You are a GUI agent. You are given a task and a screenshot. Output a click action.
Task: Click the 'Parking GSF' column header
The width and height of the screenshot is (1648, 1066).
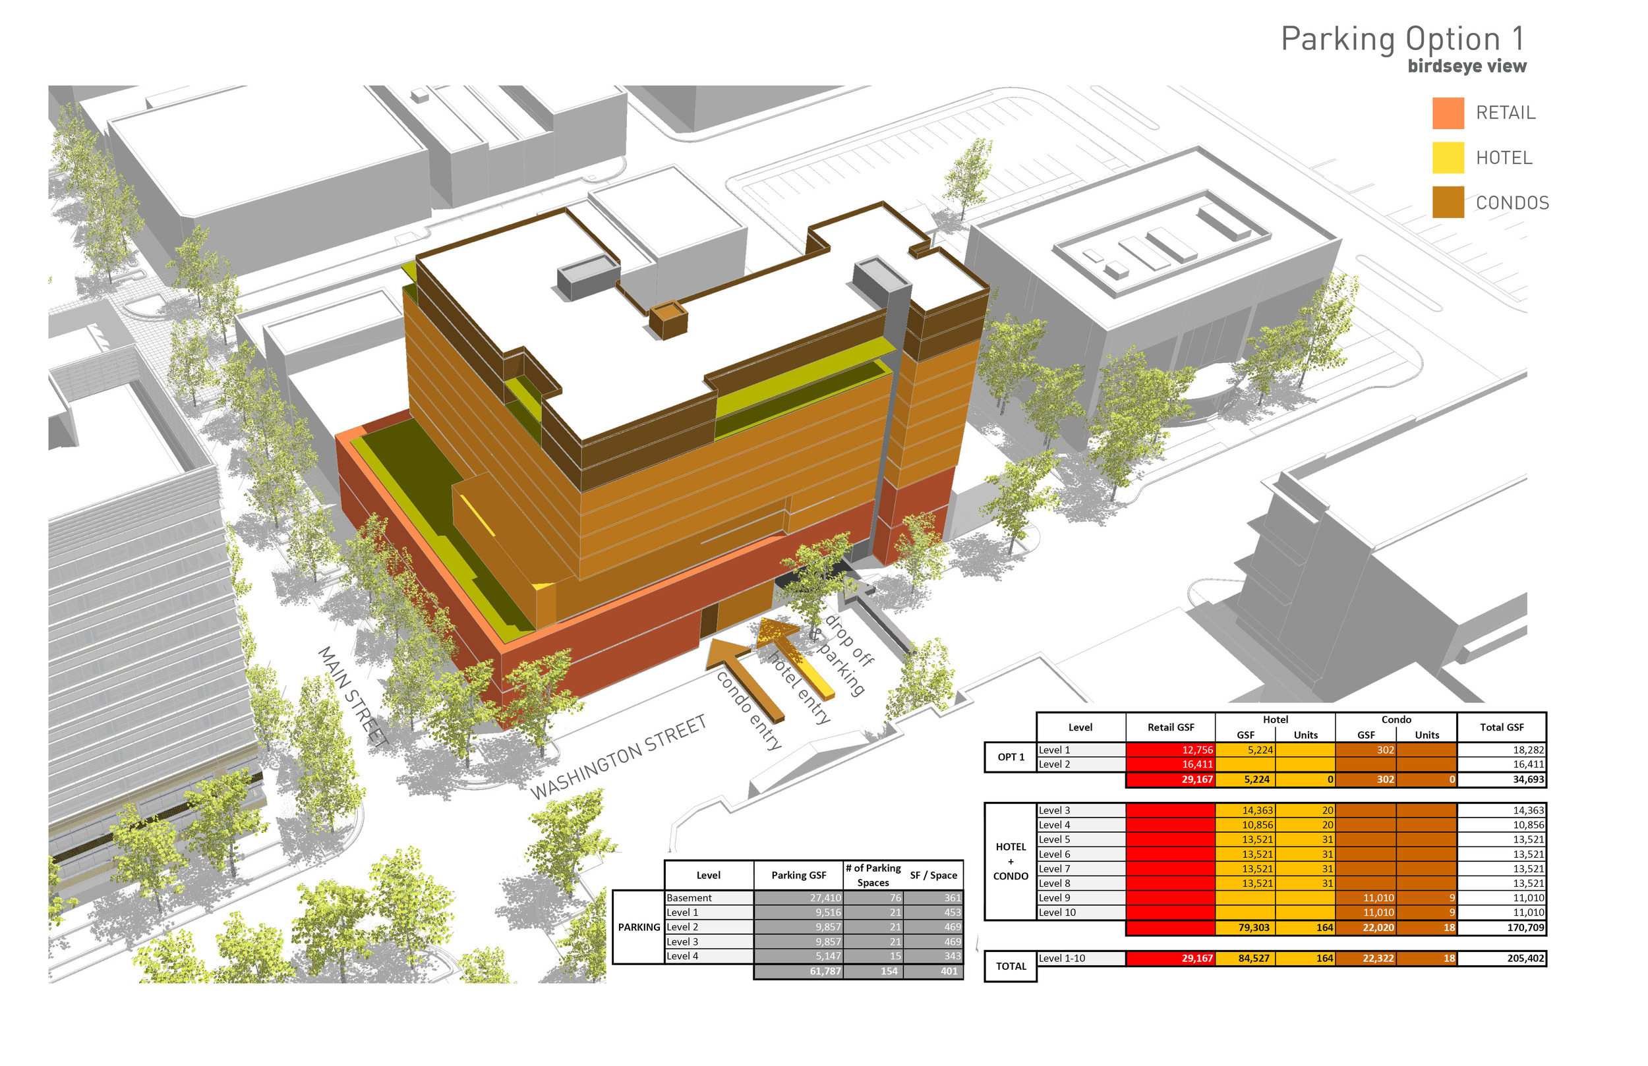click(798, 875)
